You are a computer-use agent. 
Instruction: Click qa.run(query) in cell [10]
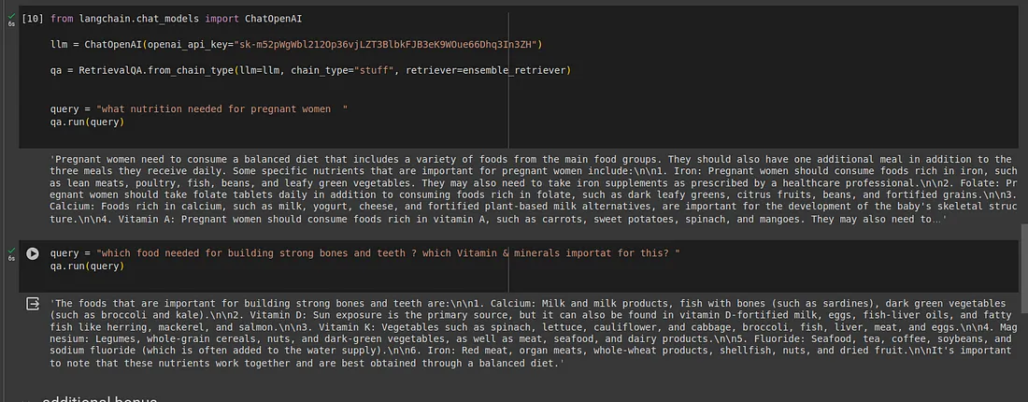(87, 122)
